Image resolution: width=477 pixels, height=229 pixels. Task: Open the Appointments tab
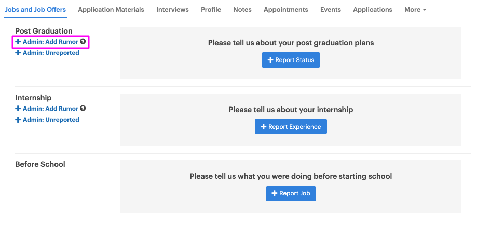pos(286,10)
